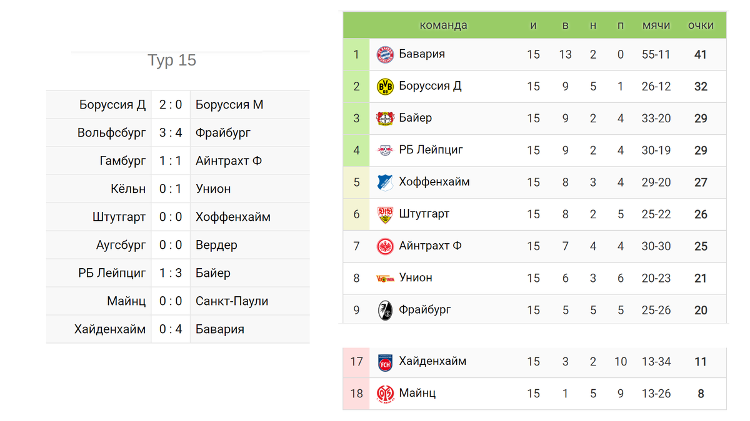
Task: Click the РБ Лейпциг vs Байер 1 : 3 score
Action: pyautogui.click(x=171, y=273)
